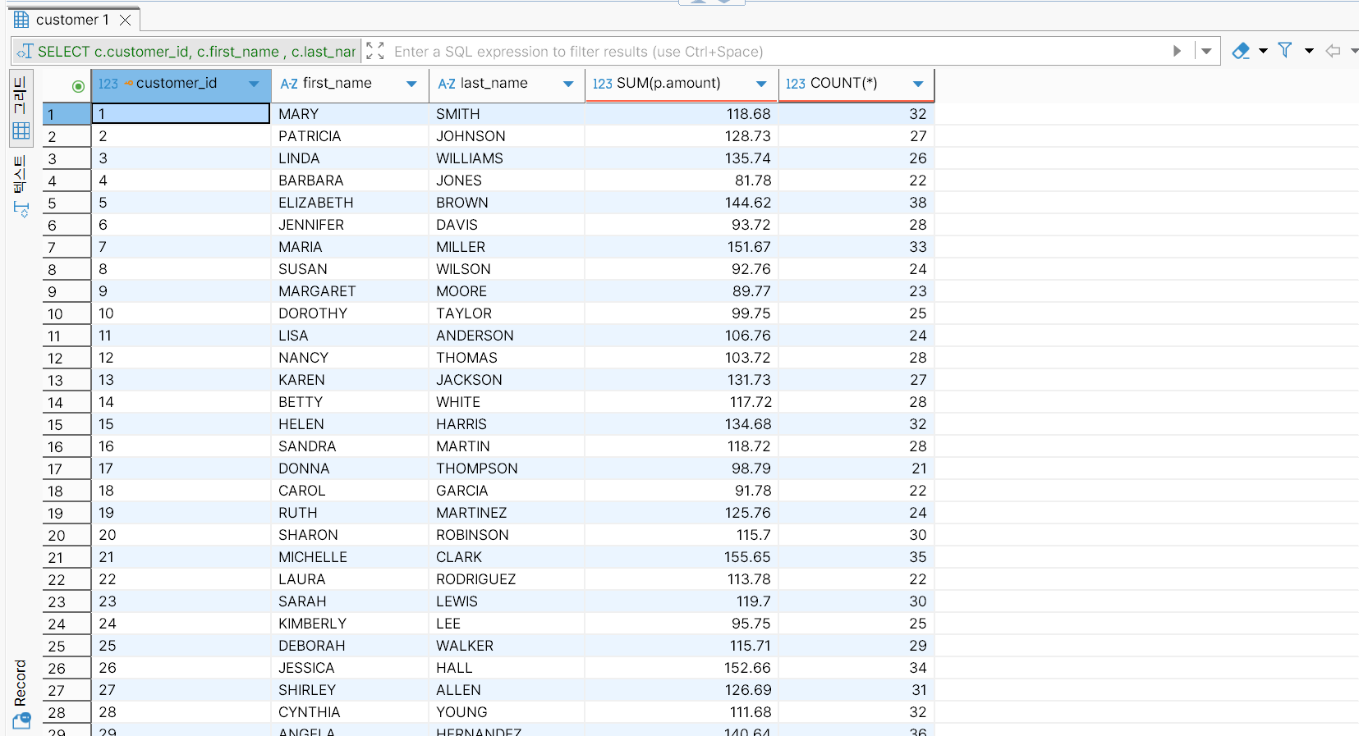Screen dimensions: 1359x736
Task: Open the first_name column dropdown arrow
Action: 411,84
